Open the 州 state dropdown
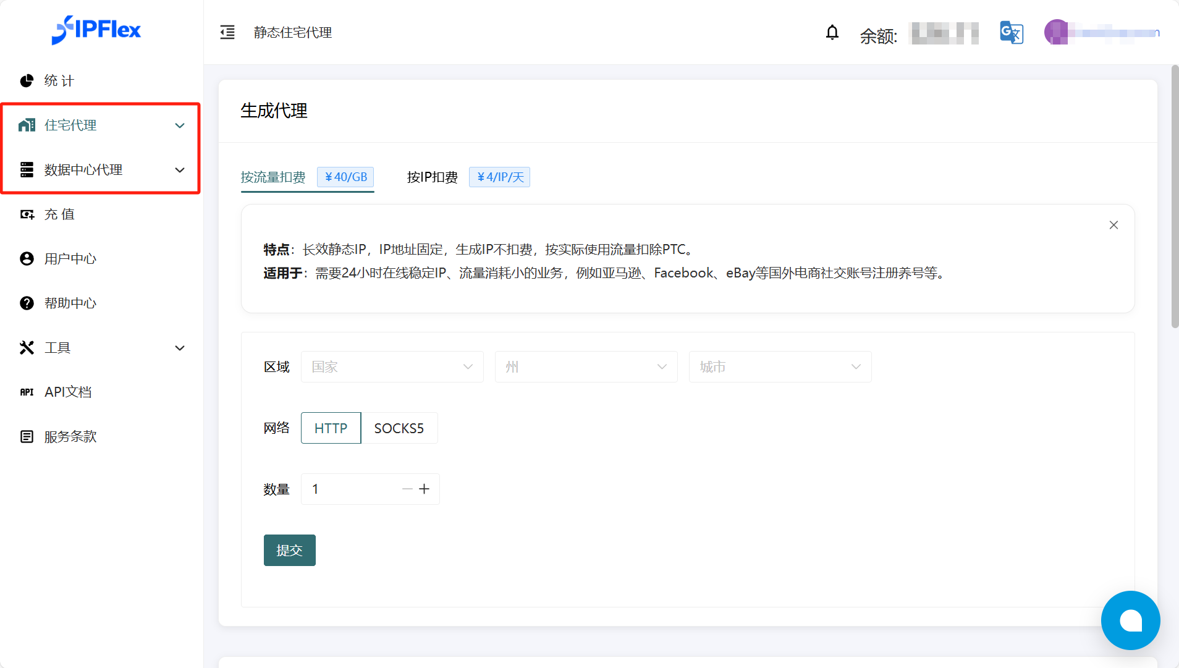 tap(586, 367)
